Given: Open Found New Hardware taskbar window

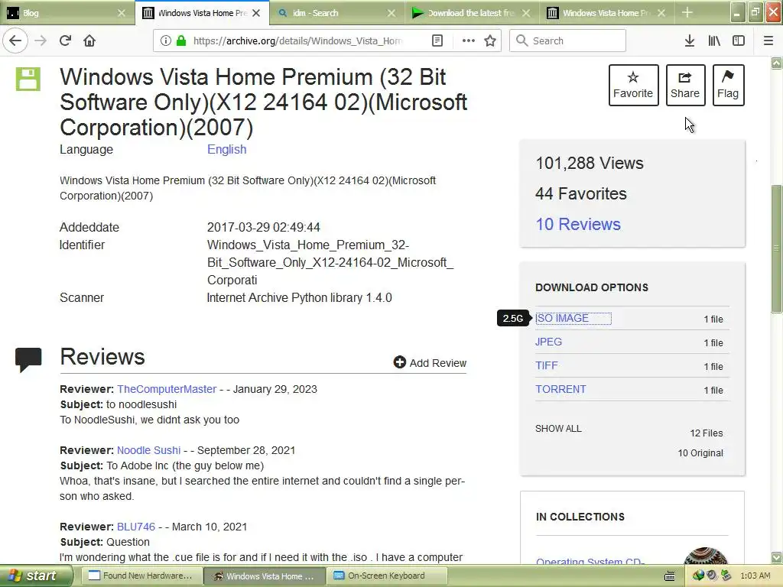Looking at the screenshot, I should [141, 576].
